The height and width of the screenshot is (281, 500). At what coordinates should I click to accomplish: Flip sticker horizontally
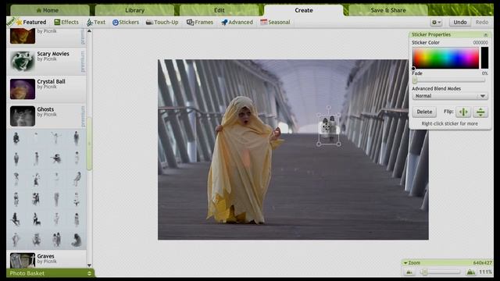tap(463, 112)
